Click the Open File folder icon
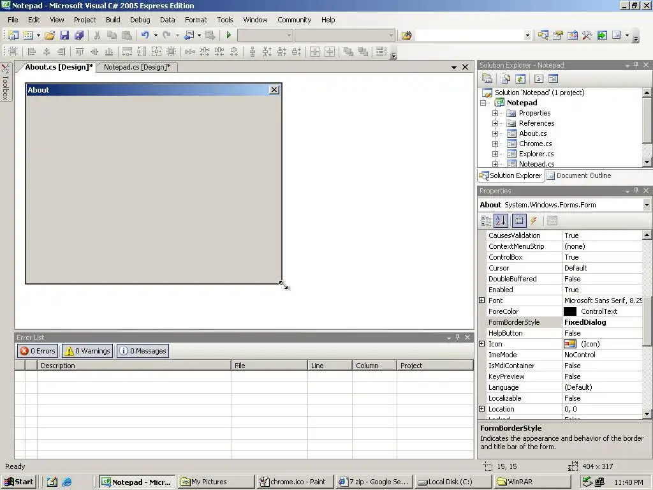Image resolution: width=653 pixels, height=490 pixels. [x=50, y=36]
